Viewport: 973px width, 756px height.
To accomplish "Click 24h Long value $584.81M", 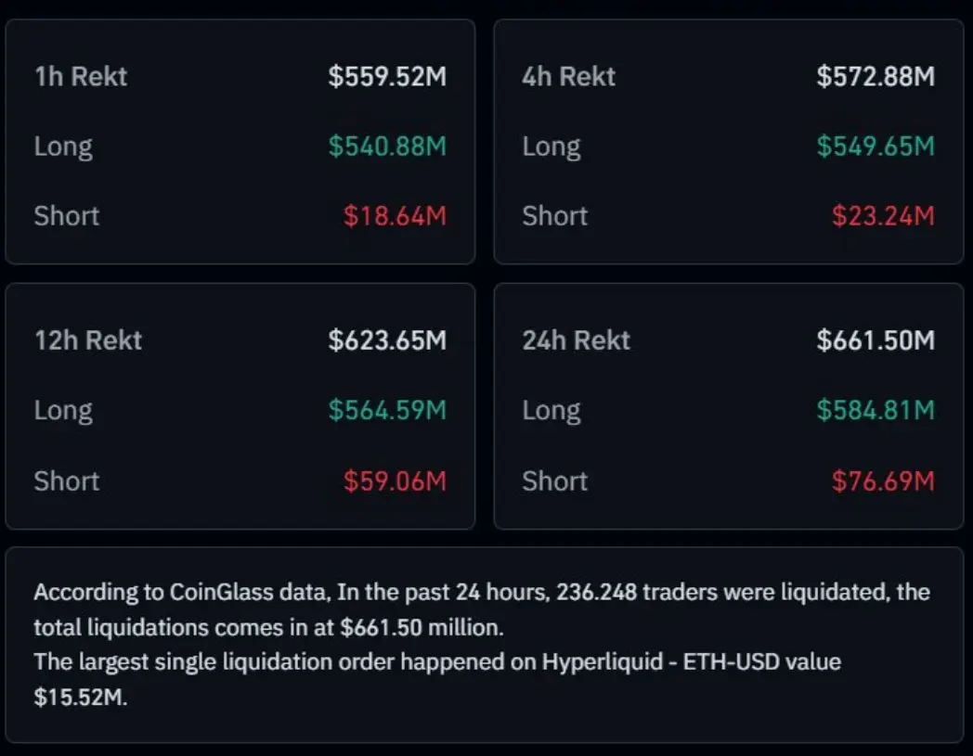I will pyautogui.click(x=876, y=410).
